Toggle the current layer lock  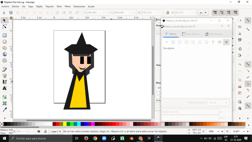coord(45,131)
